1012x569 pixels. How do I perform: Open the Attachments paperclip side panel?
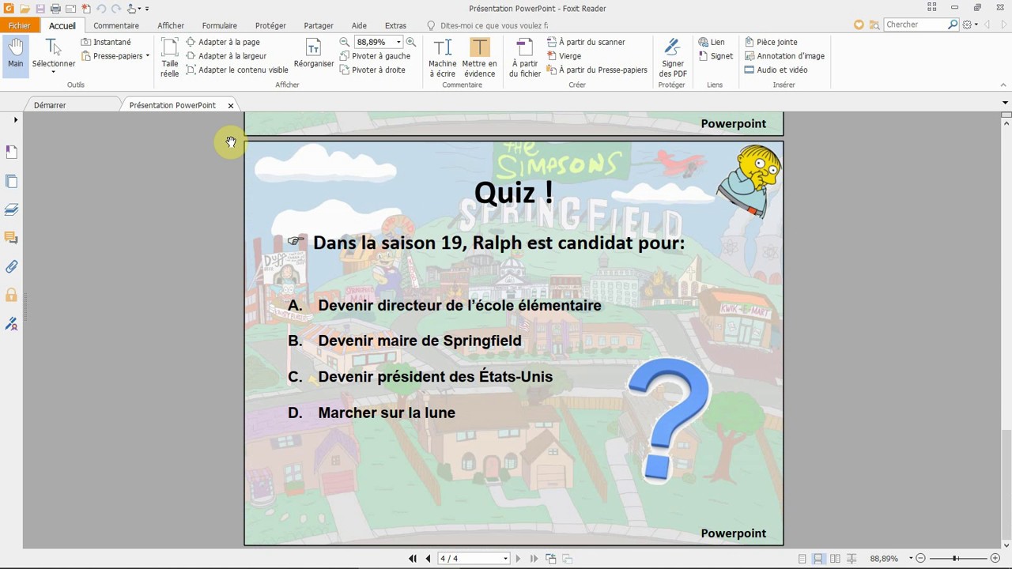tap(11, 267)
